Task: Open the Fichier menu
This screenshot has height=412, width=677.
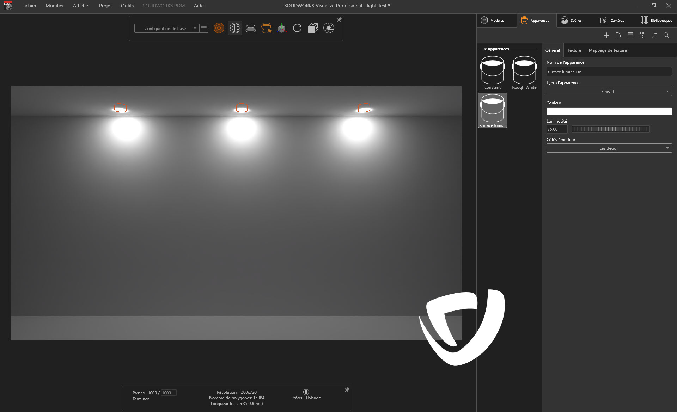Action: 29,6
